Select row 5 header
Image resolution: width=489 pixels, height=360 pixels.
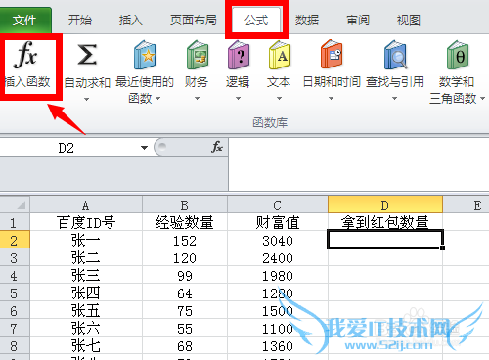pos(15,292)
